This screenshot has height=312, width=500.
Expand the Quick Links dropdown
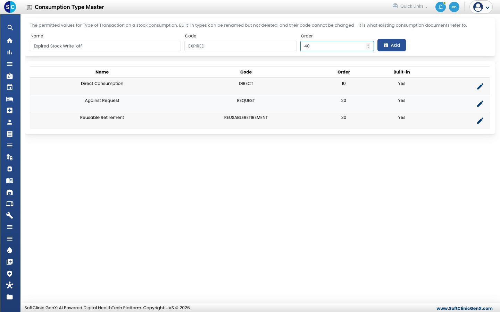coord(410,6)
